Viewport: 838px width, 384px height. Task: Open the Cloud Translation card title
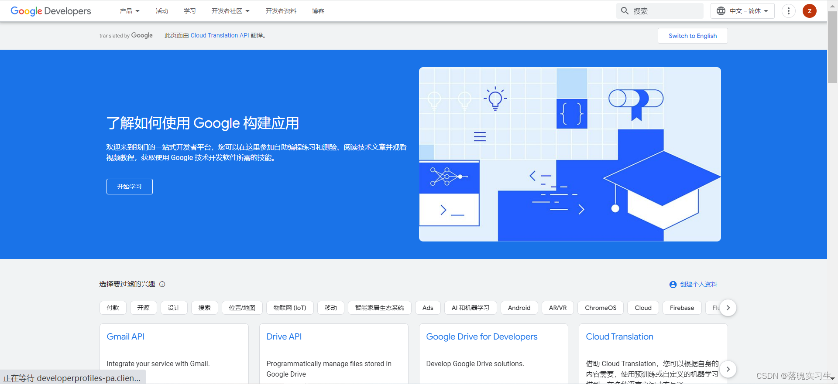[620, 336]
